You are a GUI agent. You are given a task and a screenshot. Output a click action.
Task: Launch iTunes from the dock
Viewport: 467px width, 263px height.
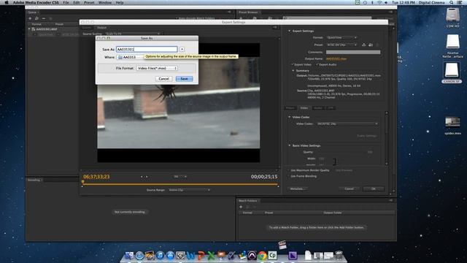(x=160, y=256)
